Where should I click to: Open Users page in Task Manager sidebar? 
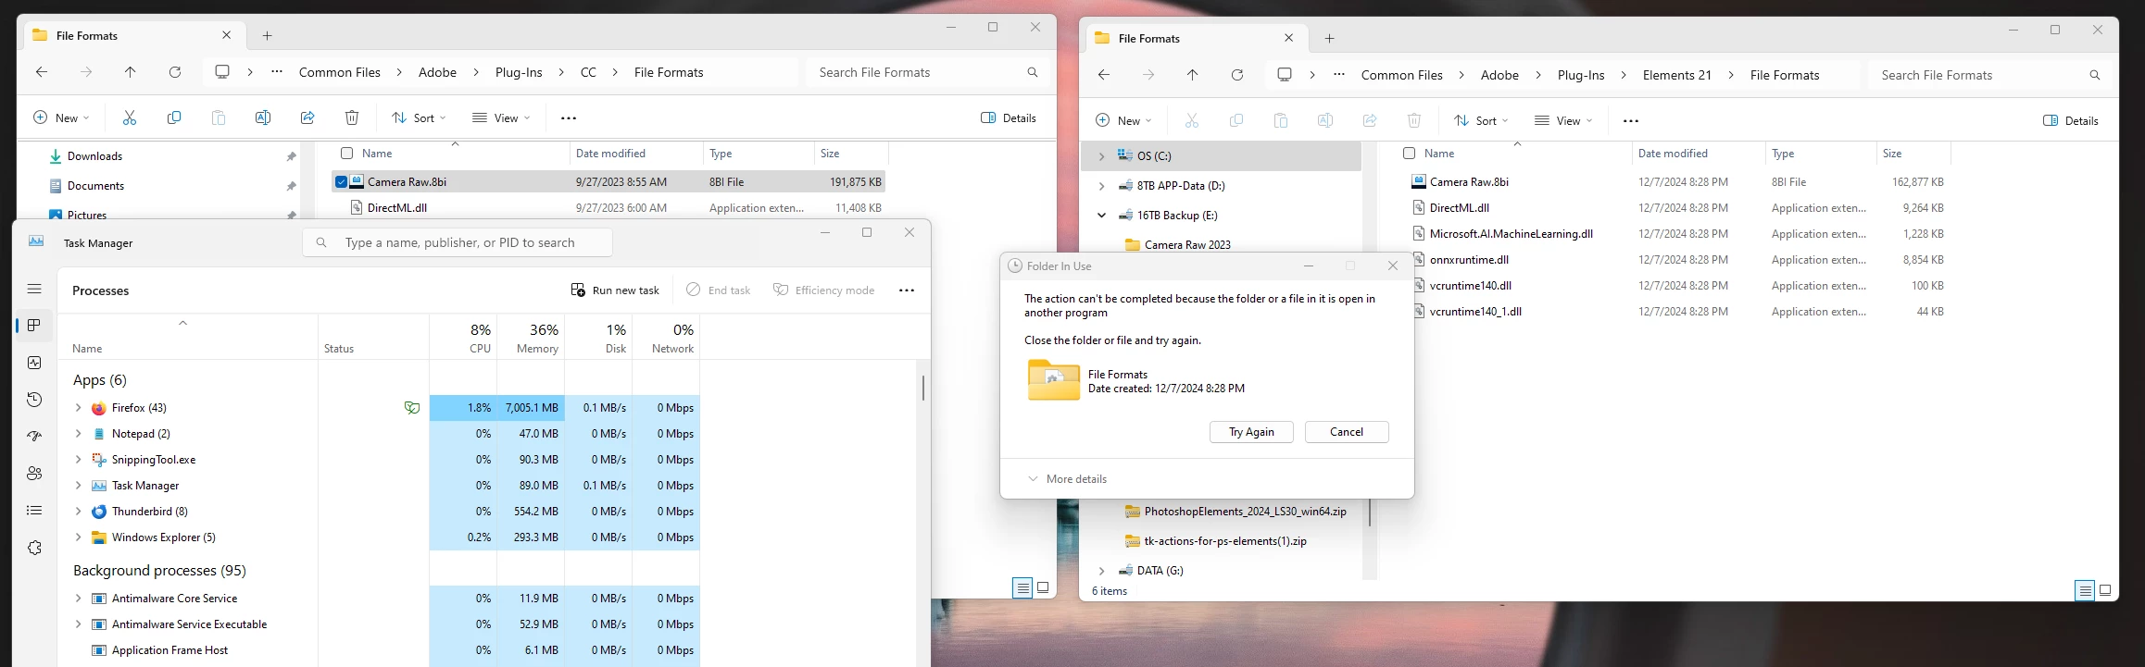(34, 474)
